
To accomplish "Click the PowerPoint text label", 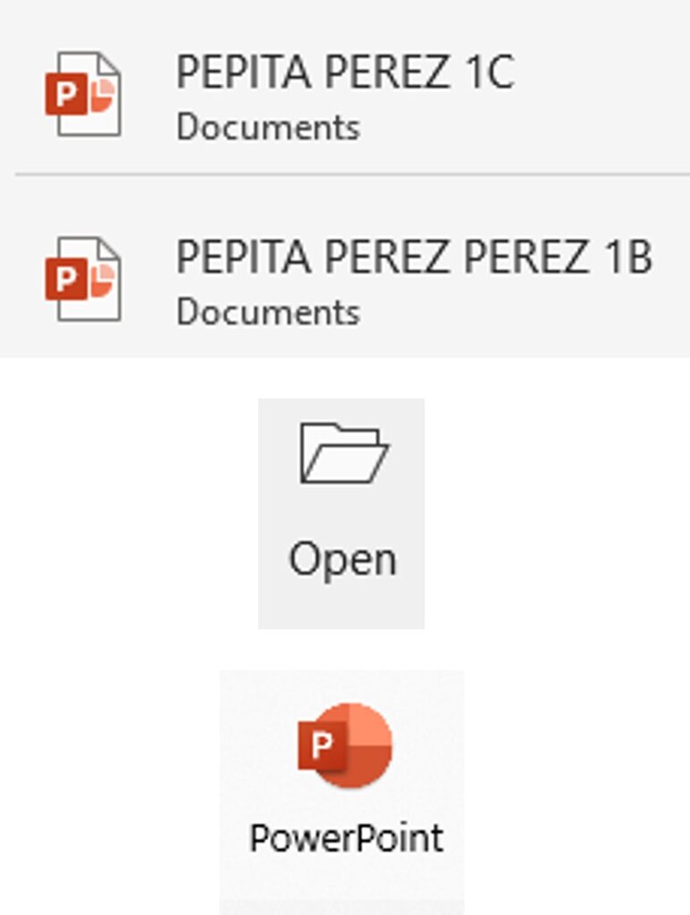I will coord(346,838).
